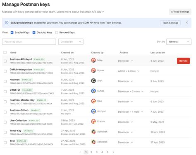
Task: Click Ravi's avatar icon
Action: coord(93,101)
